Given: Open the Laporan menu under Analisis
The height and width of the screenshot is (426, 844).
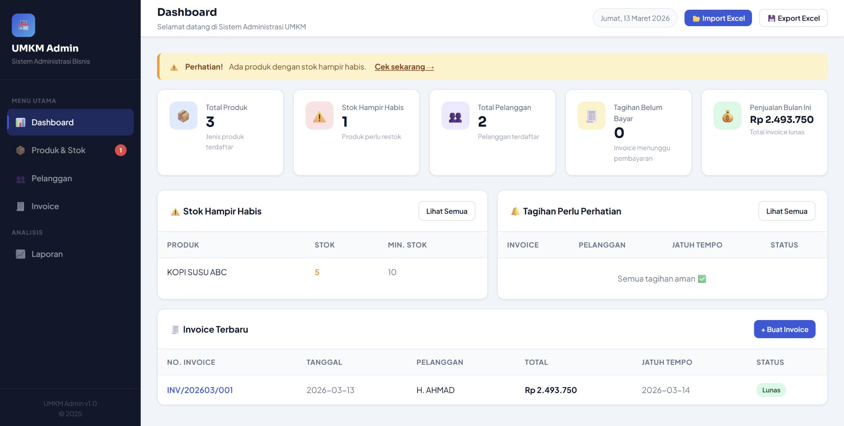Looking at the screenshot, I should pos(47,254).
